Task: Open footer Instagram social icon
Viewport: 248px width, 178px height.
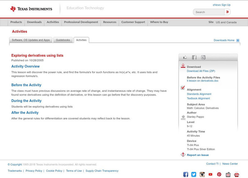Action: click(202, 174)
